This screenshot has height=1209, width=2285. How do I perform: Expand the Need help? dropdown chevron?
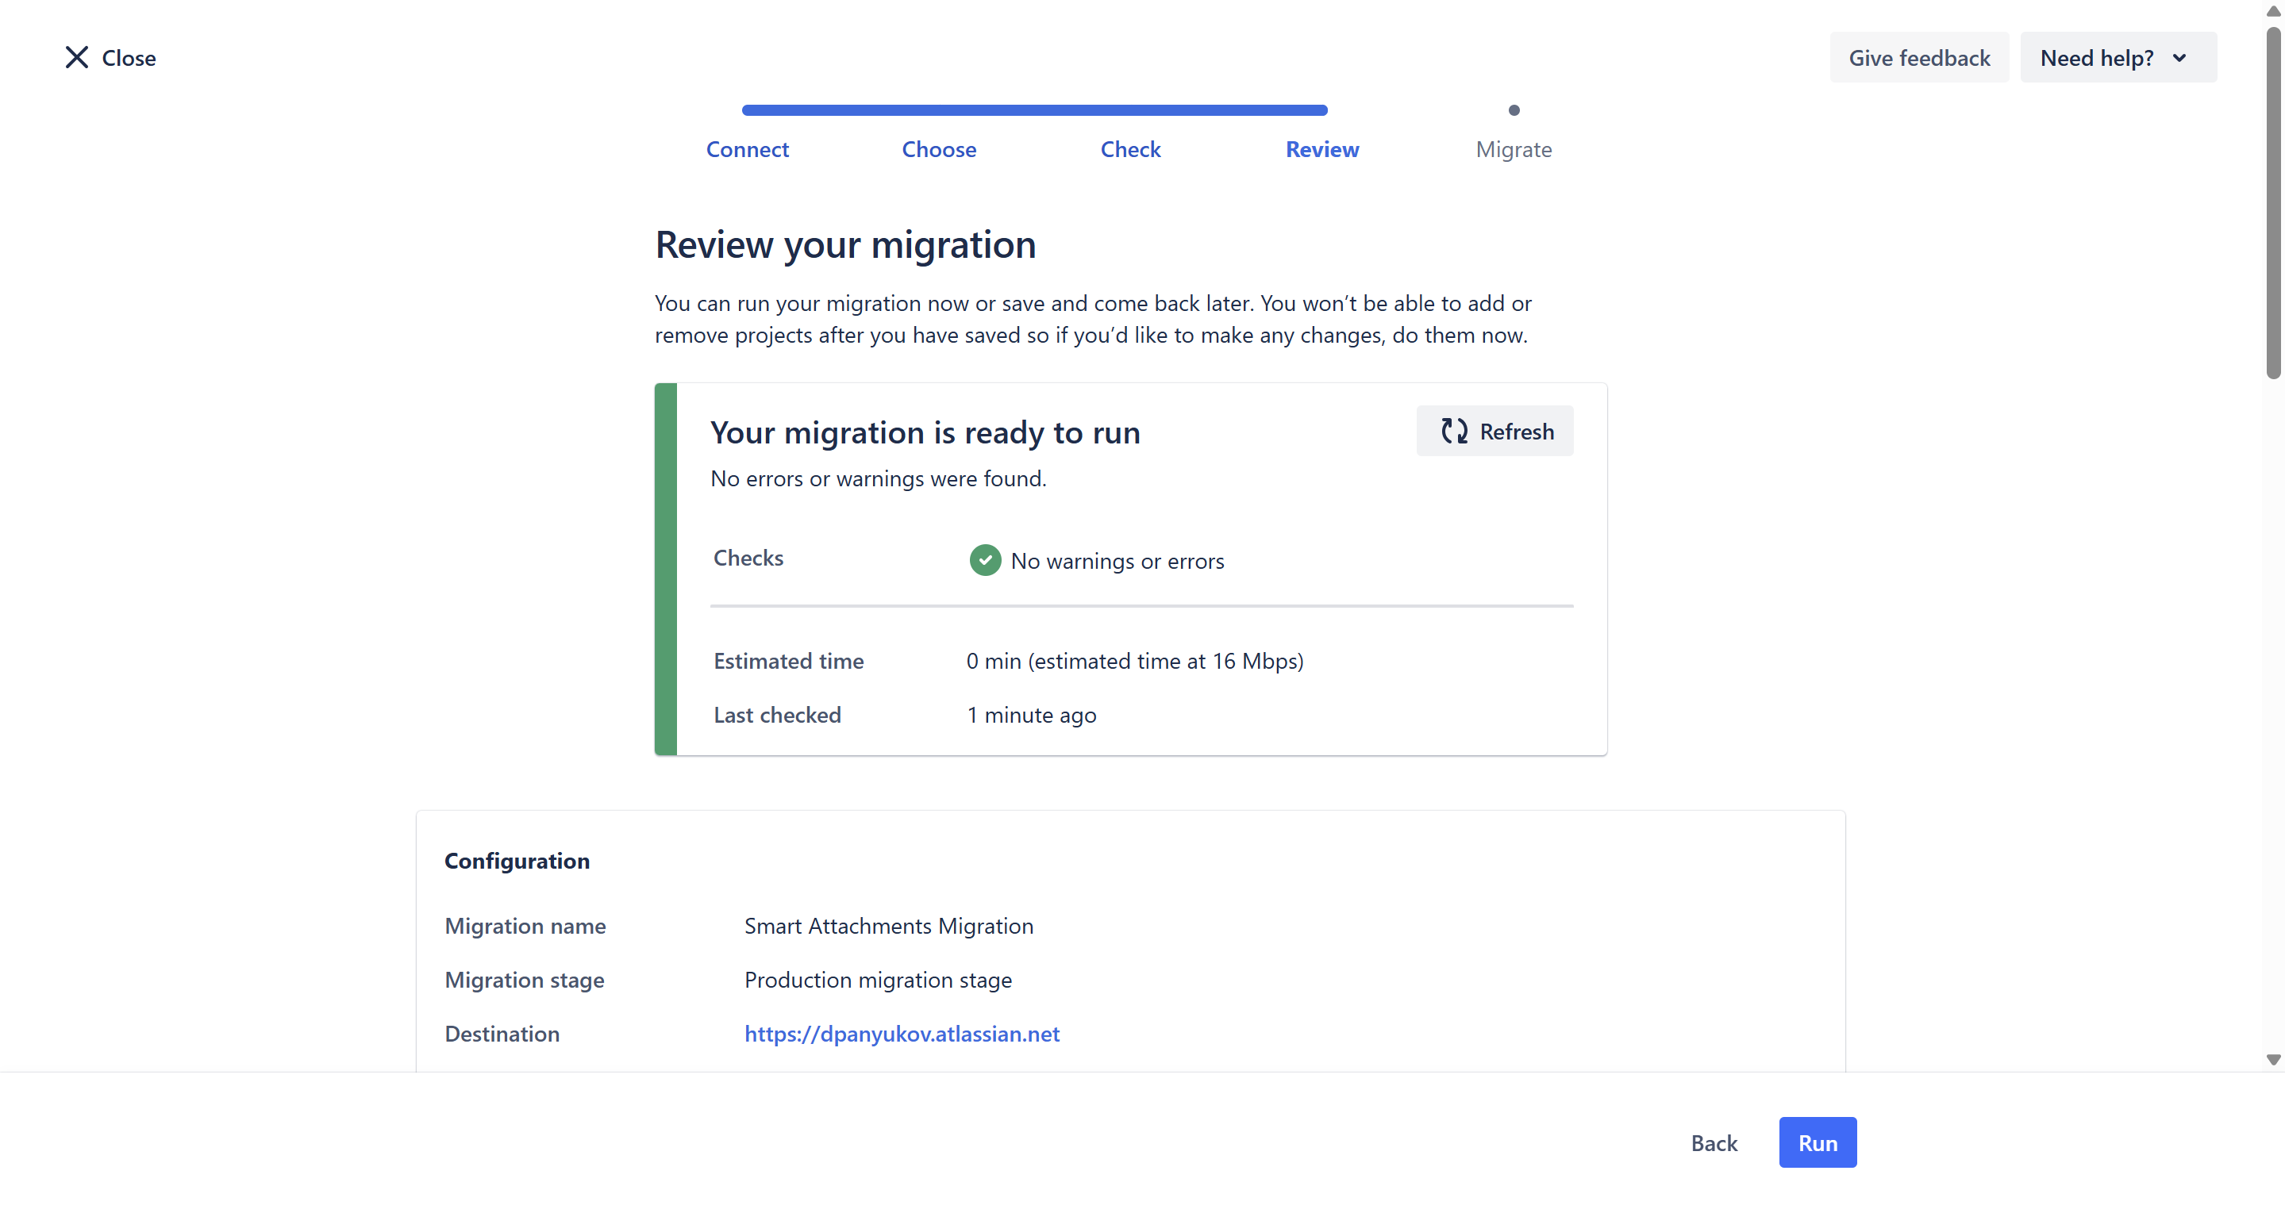click(x=2179, y=59)
